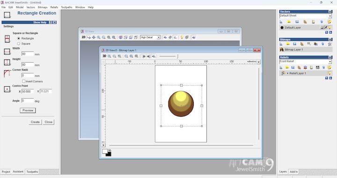Enable the Invert Corners checkbox

pos(24,81)
